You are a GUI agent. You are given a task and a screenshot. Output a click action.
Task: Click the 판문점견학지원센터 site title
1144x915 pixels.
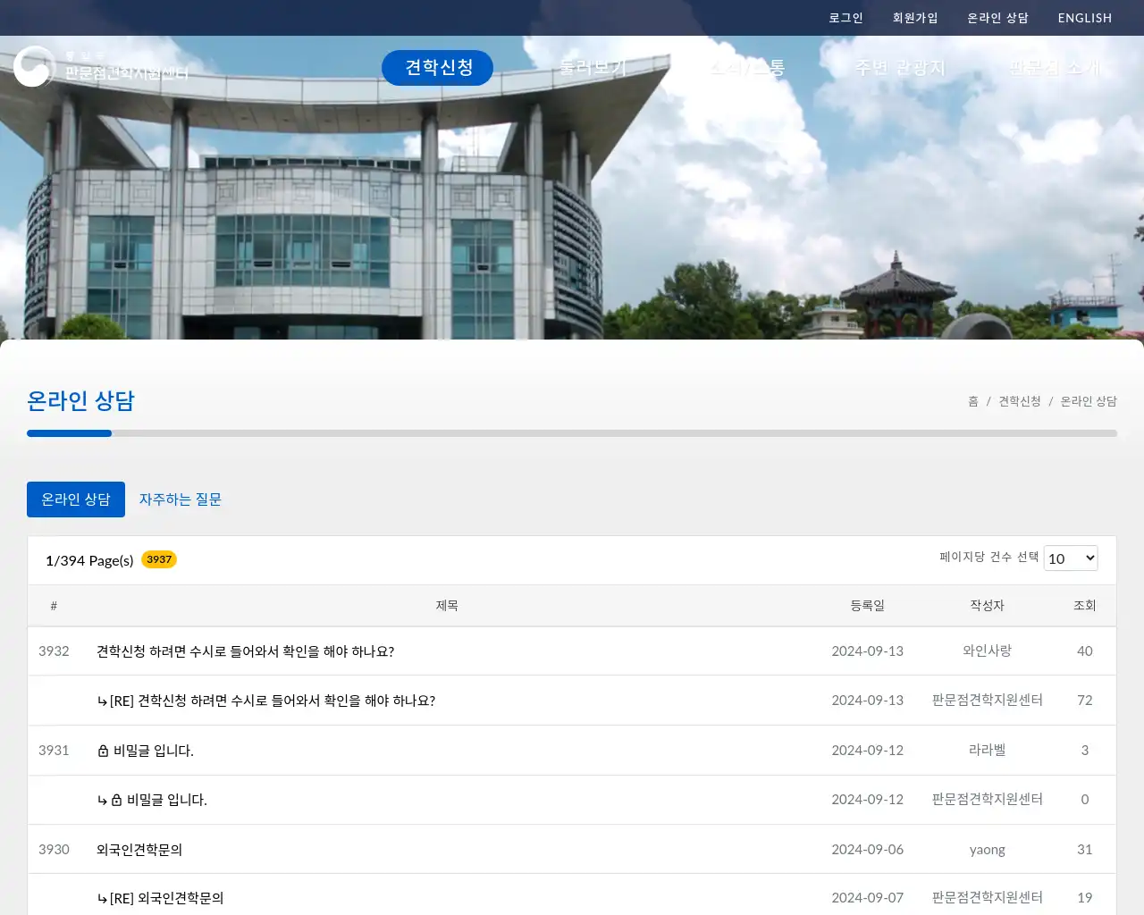126,72
